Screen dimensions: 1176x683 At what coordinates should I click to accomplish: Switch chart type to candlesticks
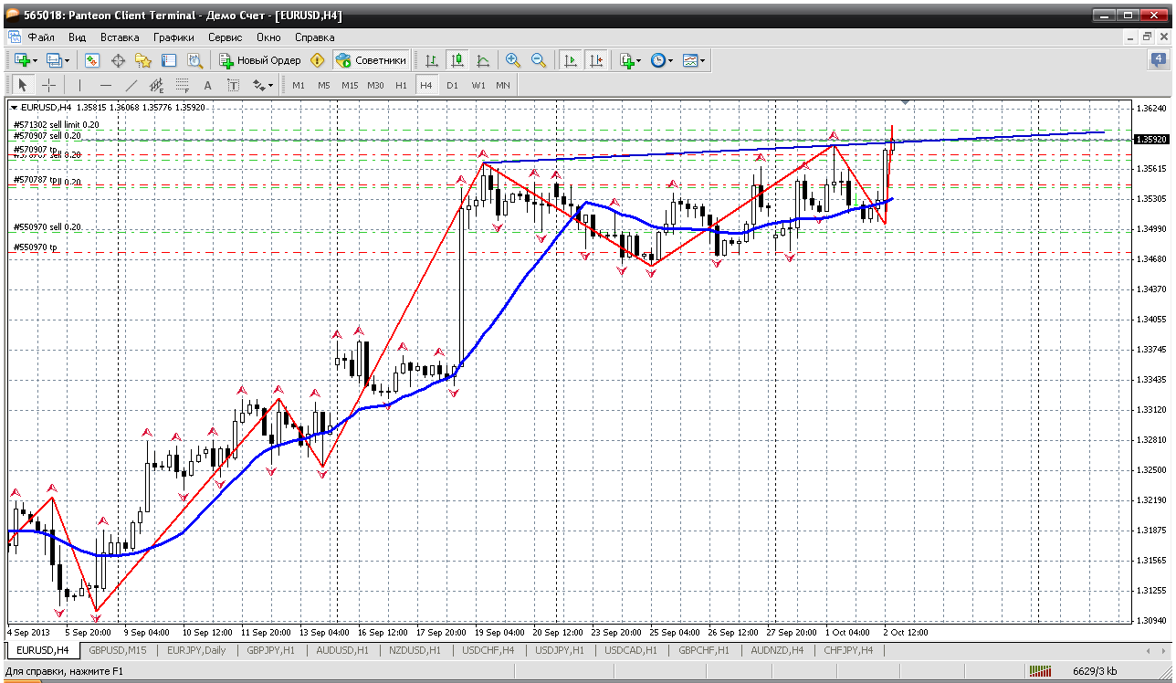click(x=457, y=60)
